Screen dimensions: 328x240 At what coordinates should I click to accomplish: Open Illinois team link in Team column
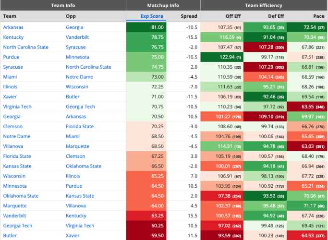(x=10, y=87)
